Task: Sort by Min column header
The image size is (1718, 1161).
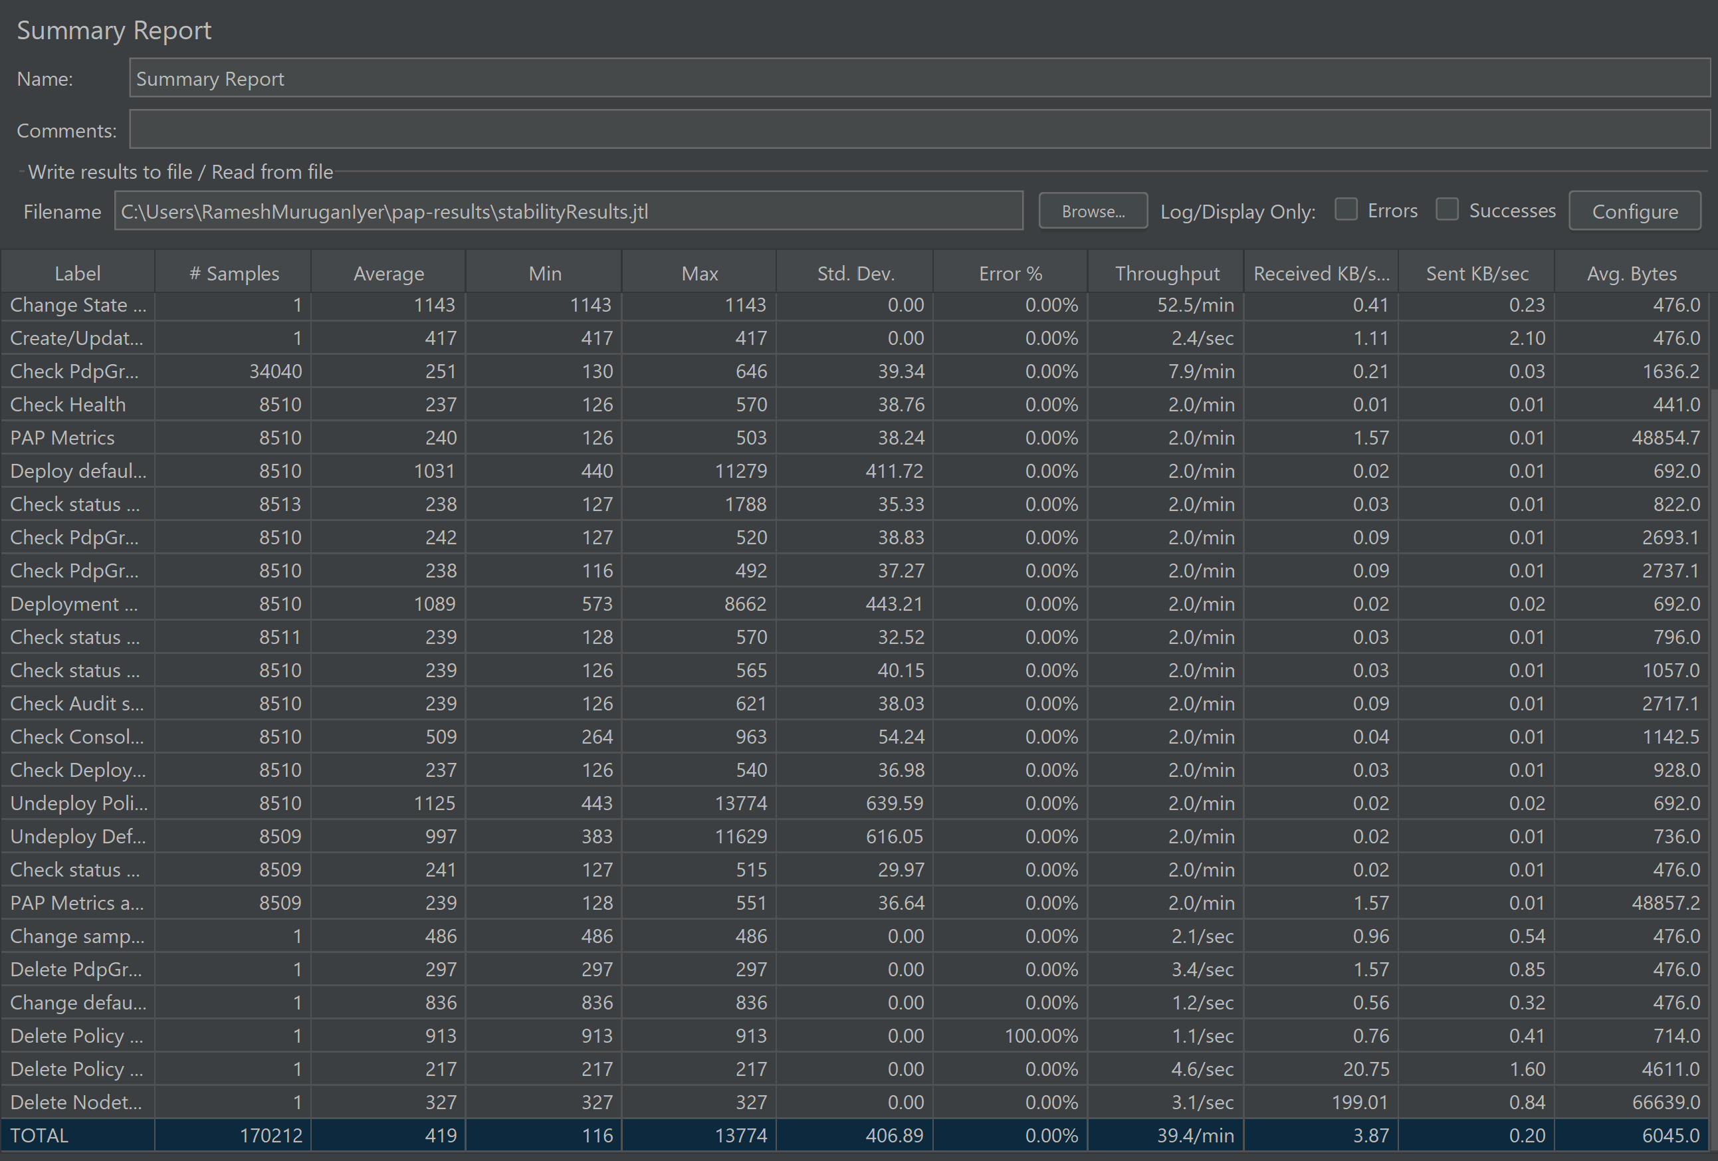Action: (x=545, y=273)
